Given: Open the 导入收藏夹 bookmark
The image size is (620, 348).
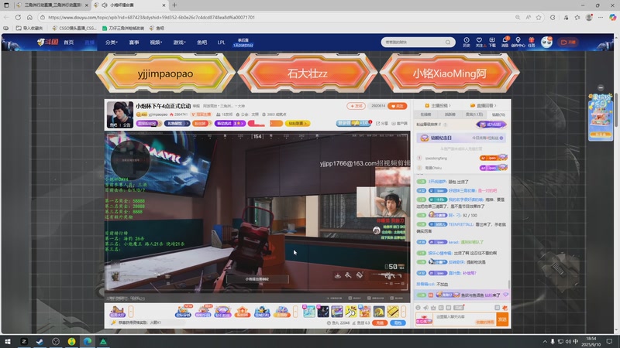Looking at the screenshot, I should 29,28.
